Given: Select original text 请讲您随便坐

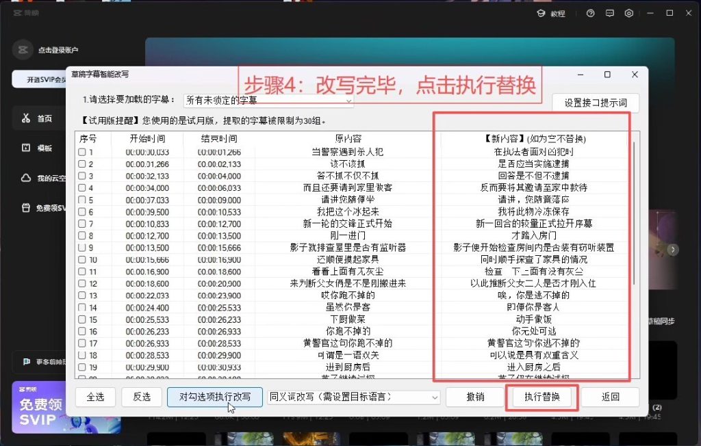Looking at the screenshot, I should pyautogui.click(x=347, y=200).
